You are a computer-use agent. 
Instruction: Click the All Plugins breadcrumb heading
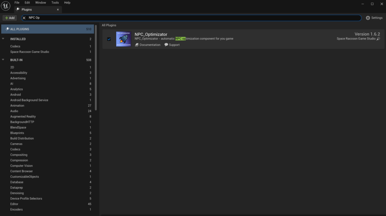coord(109,25)
